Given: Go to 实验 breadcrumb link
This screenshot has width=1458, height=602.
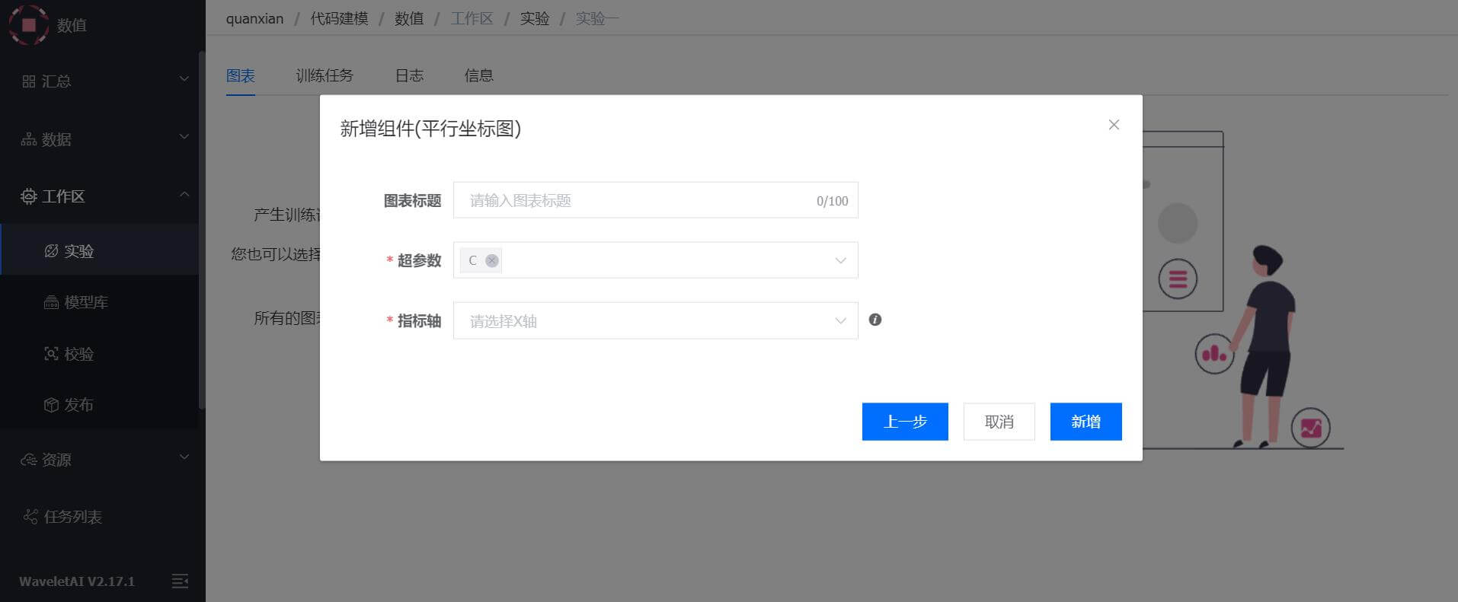Looking at the screenshot, I should [x=535, y=18].
